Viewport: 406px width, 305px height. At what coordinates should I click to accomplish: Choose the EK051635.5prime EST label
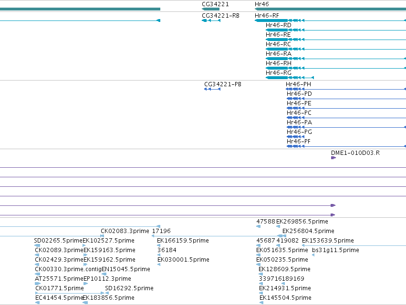click(282, 250)
